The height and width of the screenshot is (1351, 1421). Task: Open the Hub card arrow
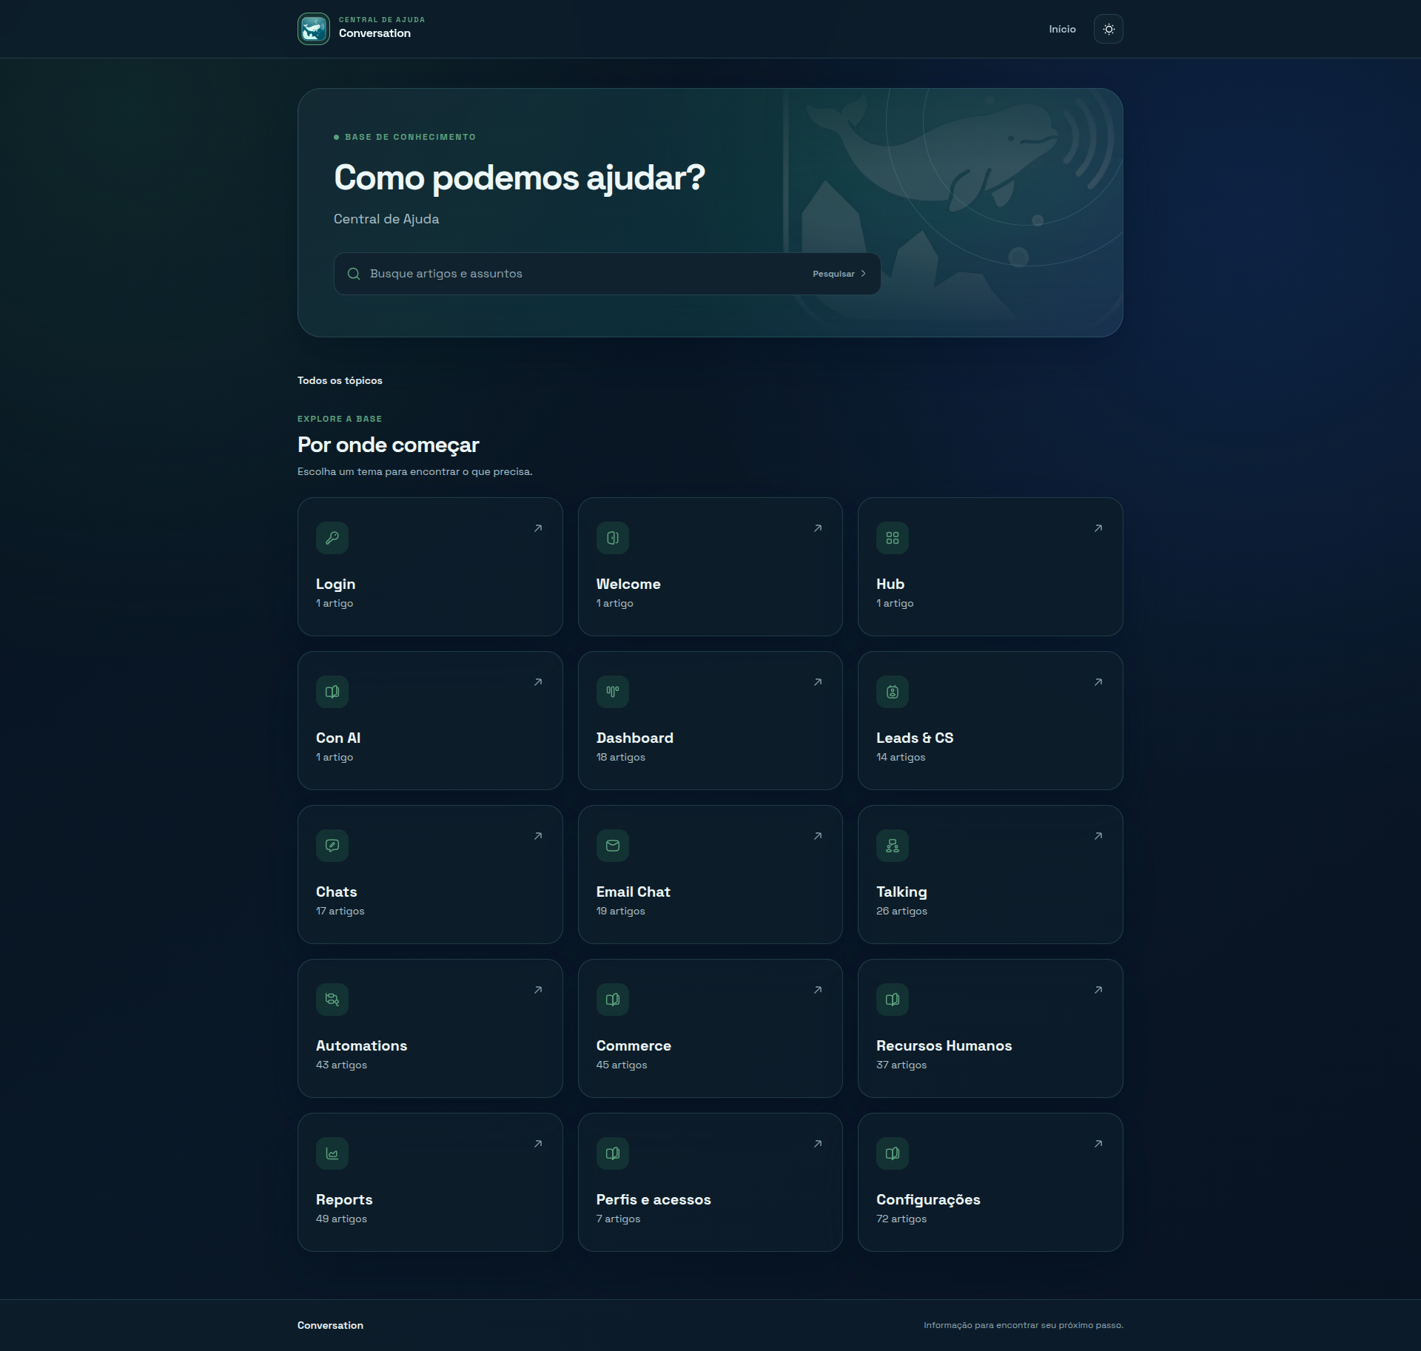pos(1098,528)
